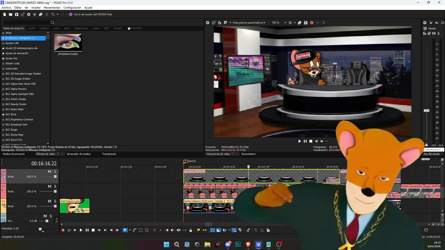The width and height of the screenshot is (445, 250).
Task: Open the Herramientas menu
Action: coord(52,8)
